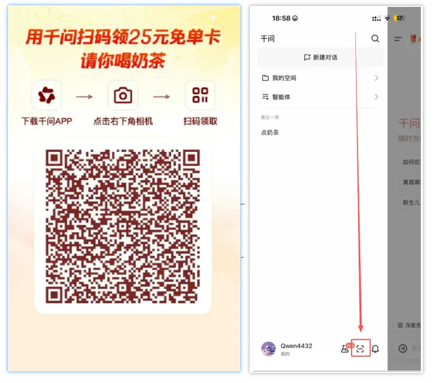The image size is (433, 383).
Task: Tap the 新建对话 new chat button
Action: [x=321, y=58]
